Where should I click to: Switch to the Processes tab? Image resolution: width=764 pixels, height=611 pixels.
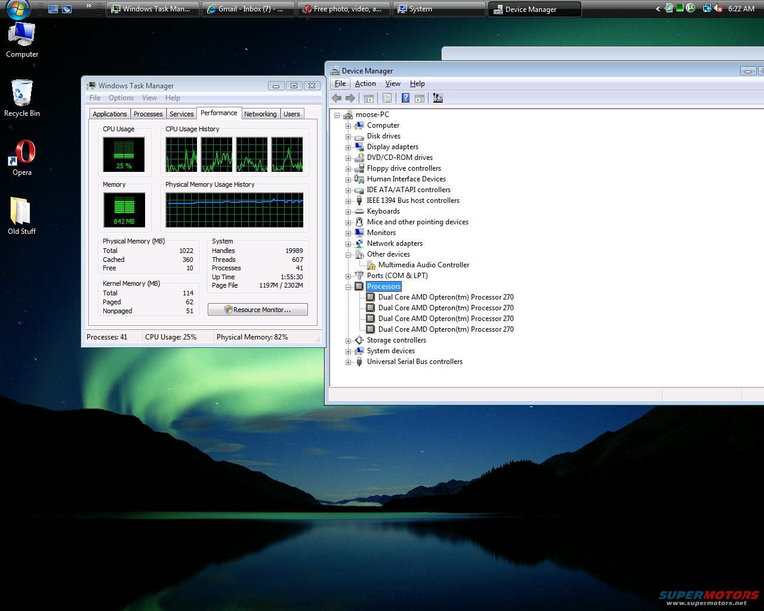pyautogui.click(x=148, y=114)
